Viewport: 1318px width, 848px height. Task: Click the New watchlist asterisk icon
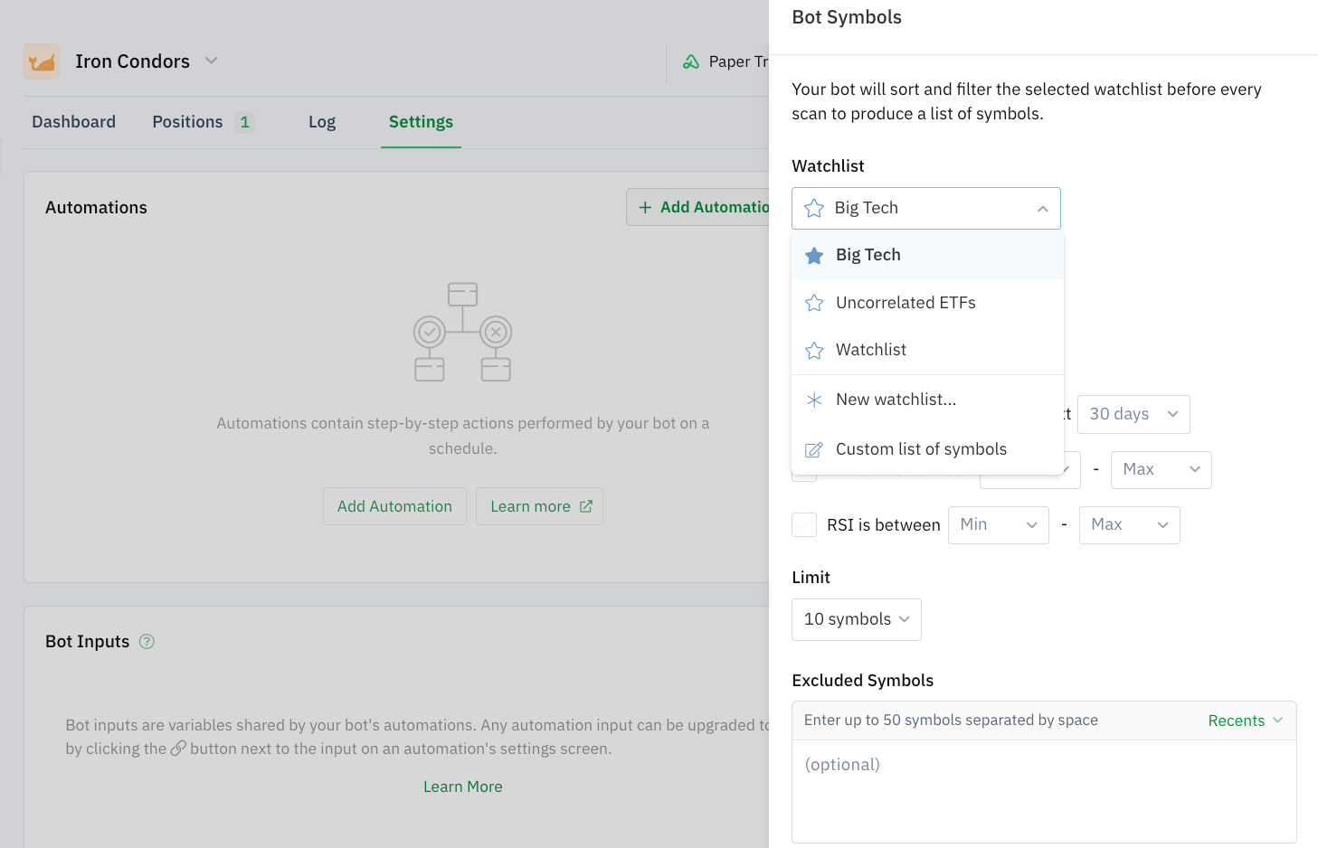pos(813,399)
